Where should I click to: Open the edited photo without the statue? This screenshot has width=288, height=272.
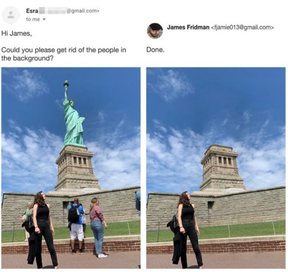[216, 168]
